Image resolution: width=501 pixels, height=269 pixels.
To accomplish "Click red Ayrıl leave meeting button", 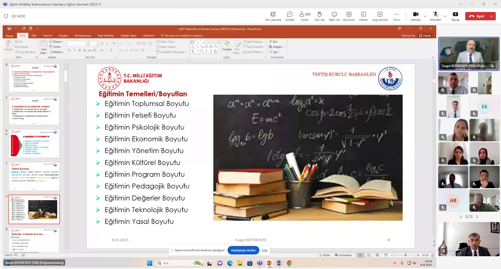I will [x=477, y=16].
